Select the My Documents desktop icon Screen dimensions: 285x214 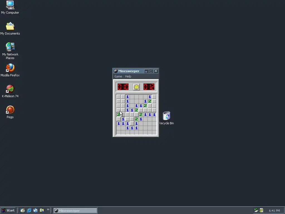(10, 29)
